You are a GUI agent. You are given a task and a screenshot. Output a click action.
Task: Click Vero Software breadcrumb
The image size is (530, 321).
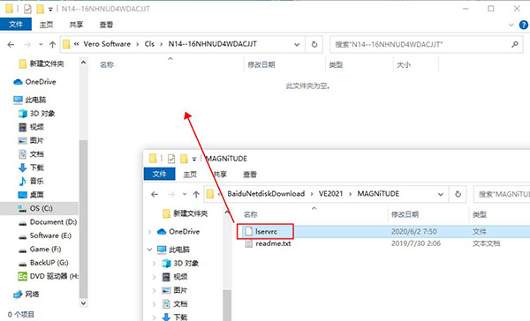click(107, 44)
